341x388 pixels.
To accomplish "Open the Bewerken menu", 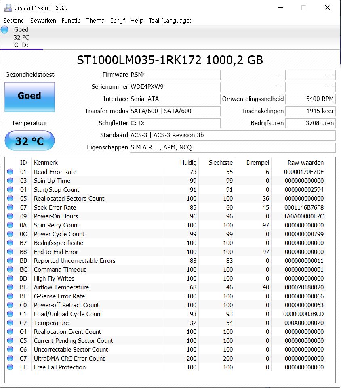I will [43, 21].
